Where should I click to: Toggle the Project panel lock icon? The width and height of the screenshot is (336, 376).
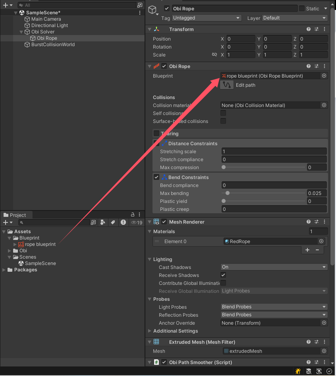(x=133, y=215)
